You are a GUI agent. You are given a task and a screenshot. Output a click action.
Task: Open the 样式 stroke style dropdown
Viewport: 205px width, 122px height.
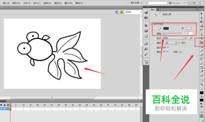[175, 38]
